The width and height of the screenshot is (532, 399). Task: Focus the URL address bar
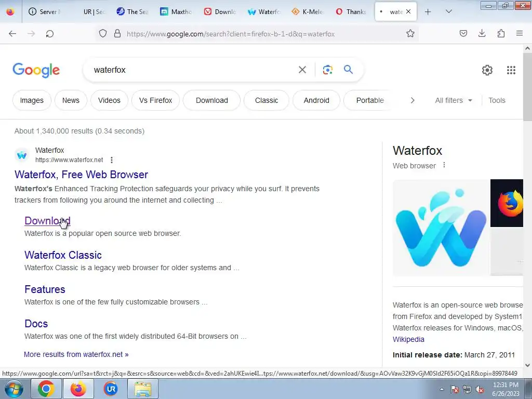pos(231,34)
